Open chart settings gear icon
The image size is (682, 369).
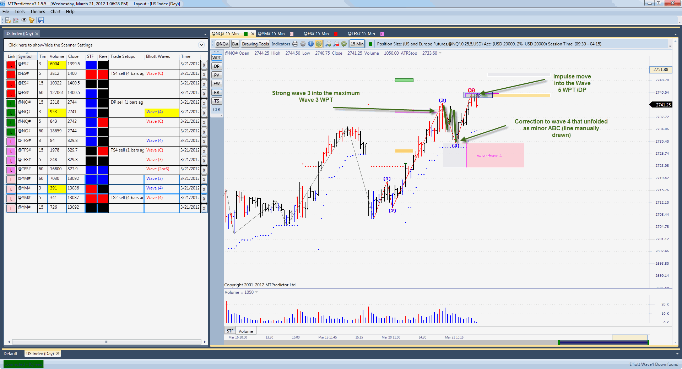point(303,44)
